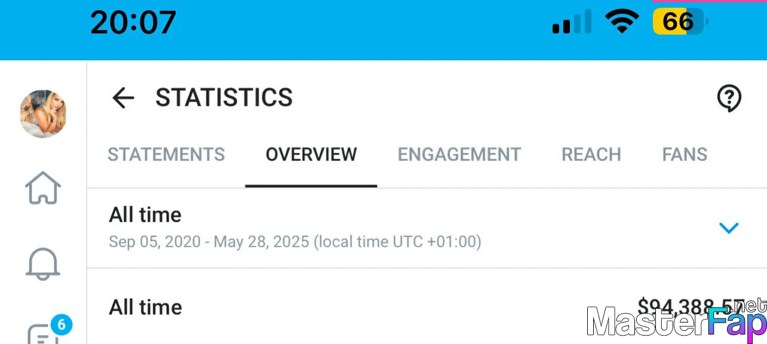Tap the unread badge showing 6
The height and width of the screenshot is (344, 767).
tap(61, 325)
